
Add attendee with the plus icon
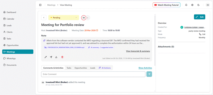point(88,18)
